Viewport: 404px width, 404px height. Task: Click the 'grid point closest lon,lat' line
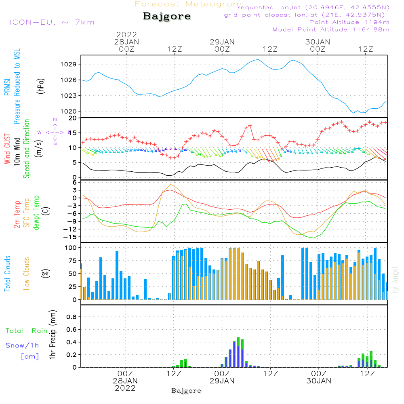click(304, 15)
